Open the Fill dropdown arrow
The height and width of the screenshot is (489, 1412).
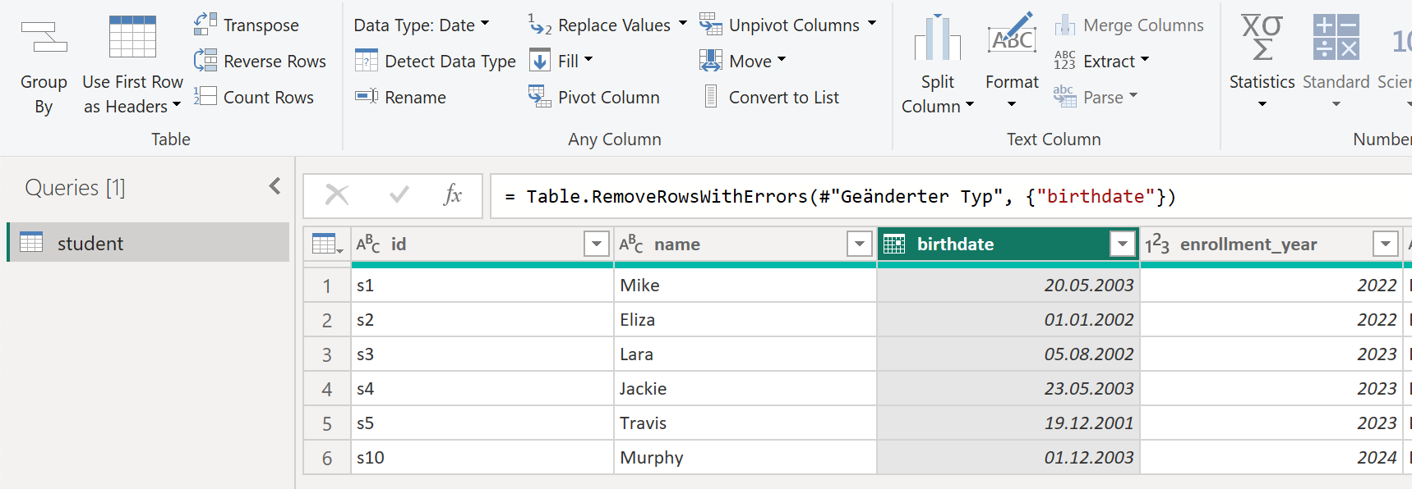click(x=588, y=60)
